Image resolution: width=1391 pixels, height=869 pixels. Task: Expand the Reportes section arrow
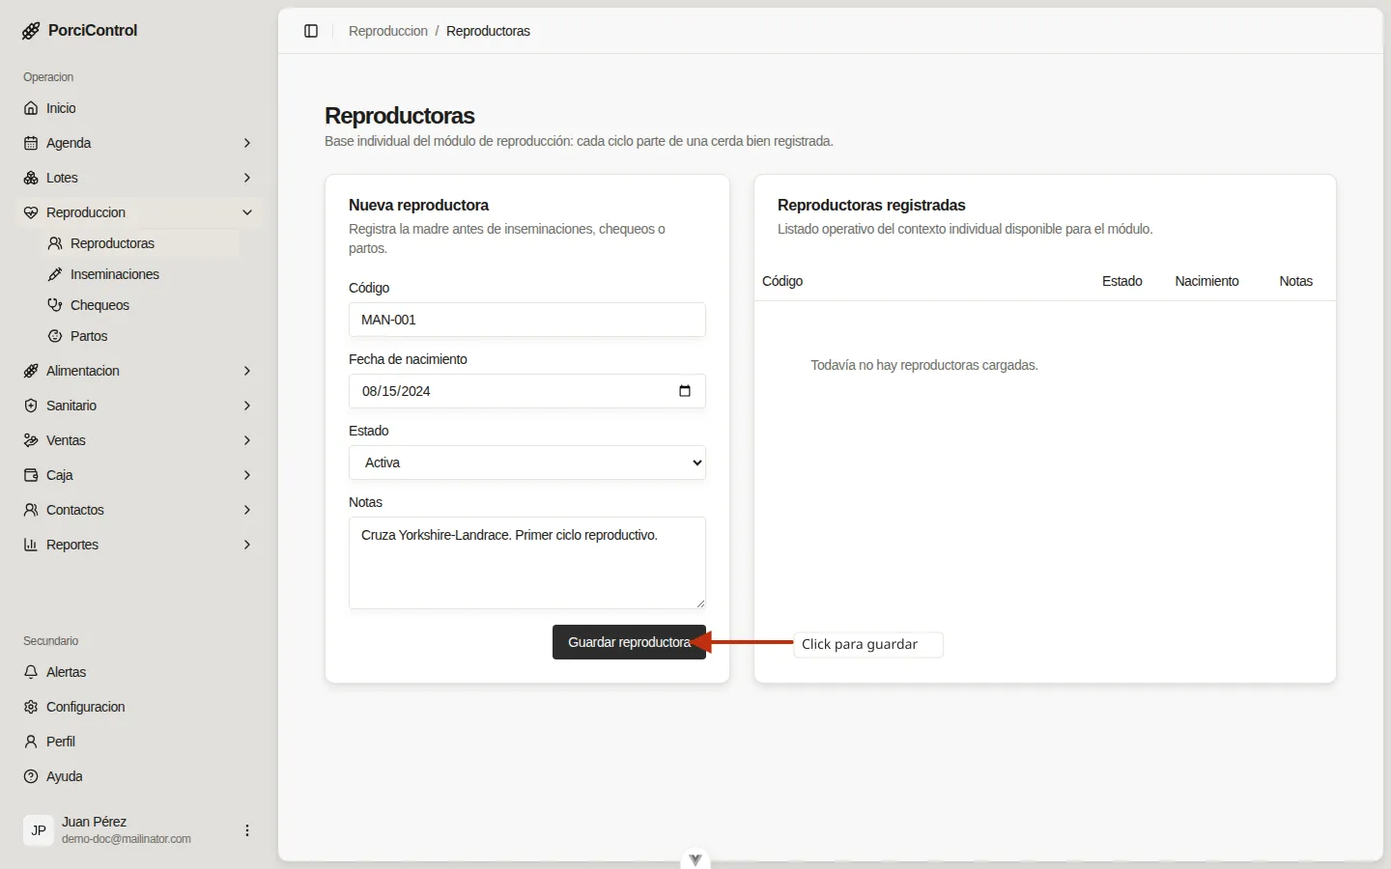click(247, 545)
